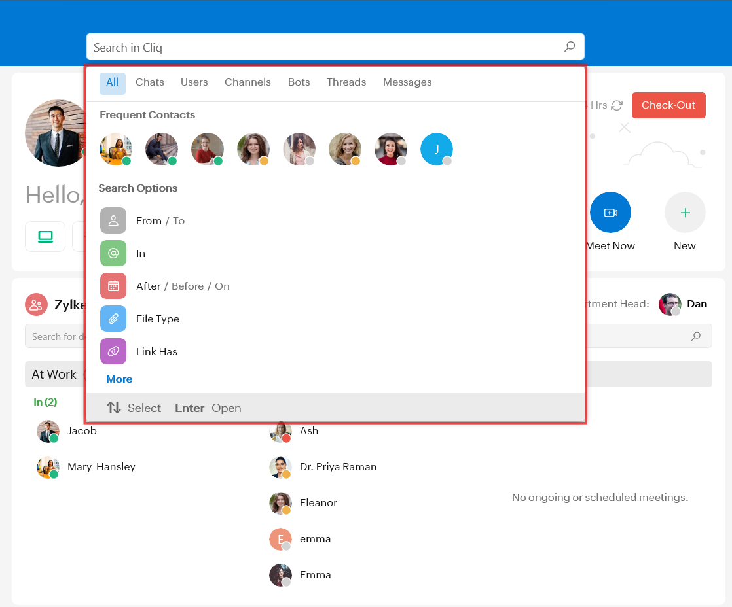Switch to the Bots search tab

[x=299, y=82]
